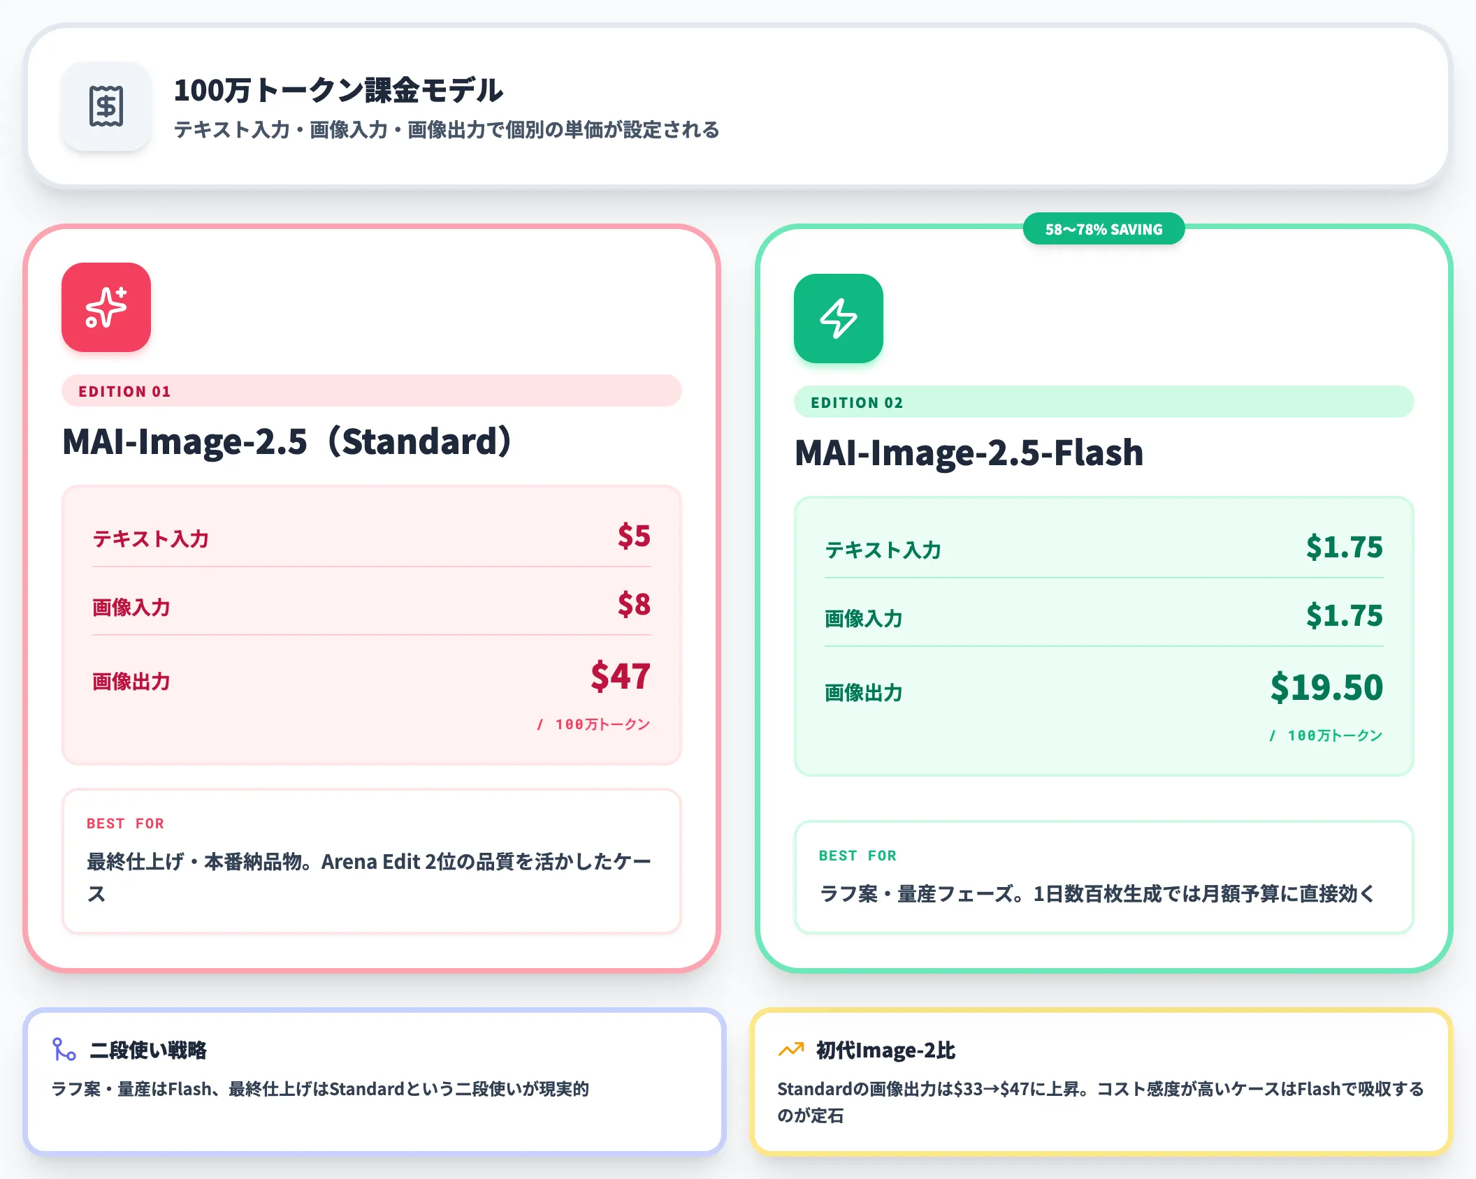Click the 100万トークン課金モデル heading
Viewport: 1476px width, 1179px height.
pyautogui.click(x=338, y=90)
